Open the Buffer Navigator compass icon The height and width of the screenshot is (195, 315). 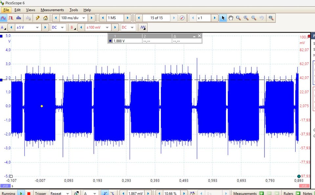182,18
